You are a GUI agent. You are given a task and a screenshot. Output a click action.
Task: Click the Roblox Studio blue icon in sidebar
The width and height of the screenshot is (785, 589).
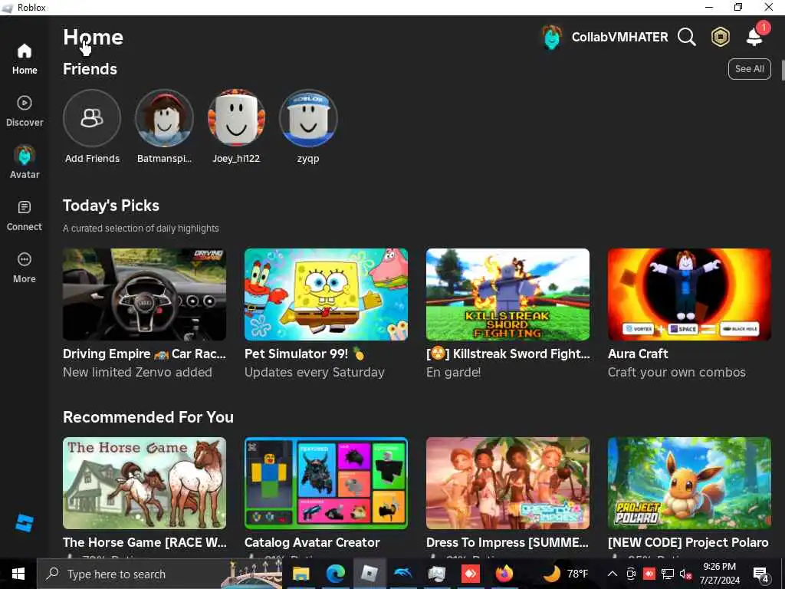pyautogui.click(x=24, y=523)
